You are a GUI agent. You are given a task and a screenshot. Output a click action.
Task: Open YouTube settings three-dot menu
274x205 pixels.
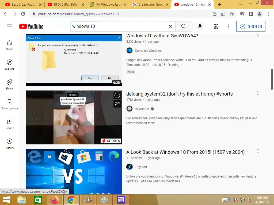tap(229, 26)
